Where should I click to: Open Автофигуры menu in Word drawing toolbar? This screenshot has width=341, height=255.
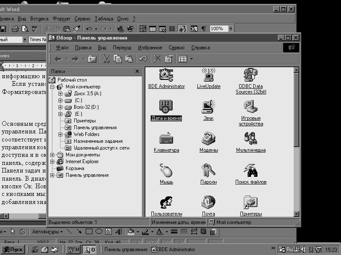tap(47, 232)
